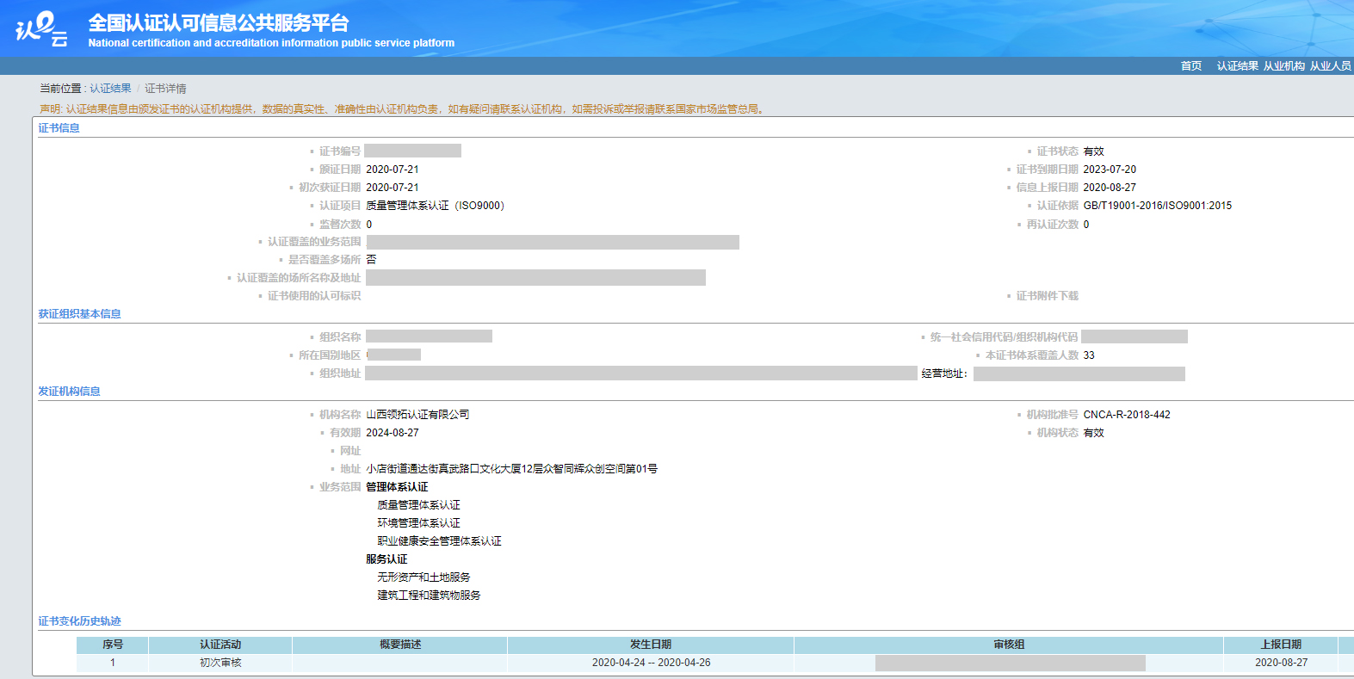
Task: Click the 建筑工程和建筑物服务 scope item
Action: [429, 596]
